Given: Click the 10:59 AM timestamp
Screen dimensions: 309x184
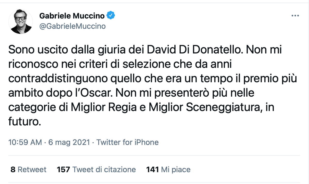Looking at the screenshot, I should (25, 142).
